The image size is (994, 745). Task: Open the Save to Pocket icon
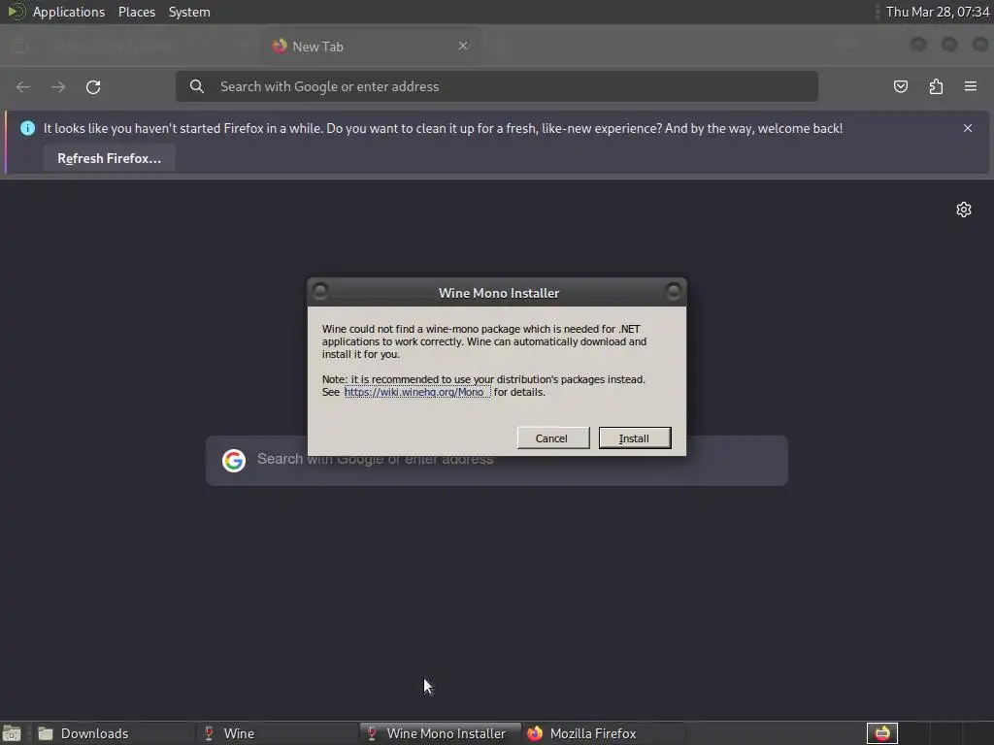(900, 86)
